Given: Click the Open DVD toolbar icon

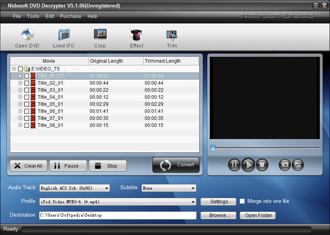Looking at the screenshot, I should click(x=27, y=34).
